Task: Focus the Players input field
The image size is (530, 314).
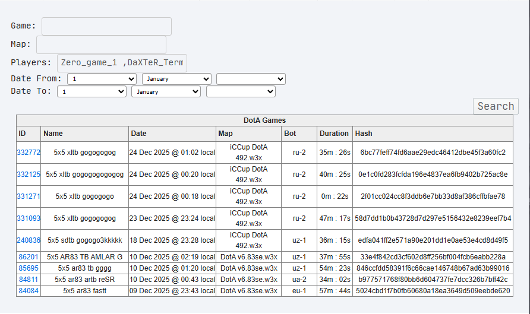Action: tap(122, 63)
